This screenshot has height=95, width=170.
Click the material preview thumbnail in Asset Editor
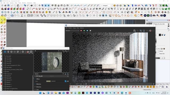52,62
